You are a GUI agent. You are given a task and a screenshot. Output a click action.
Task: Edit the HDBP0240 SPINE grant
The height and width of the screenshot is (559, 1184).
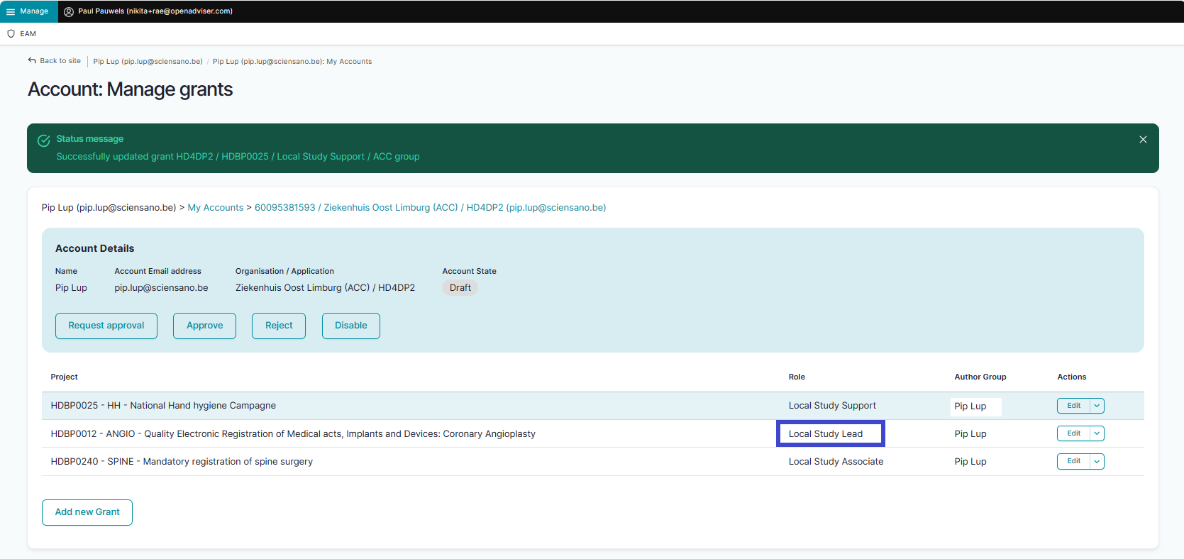click(1073, 461)
